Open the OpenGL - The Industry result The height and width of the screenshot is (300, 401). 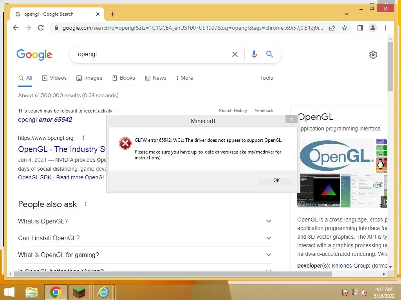click(x=62, y=149)
